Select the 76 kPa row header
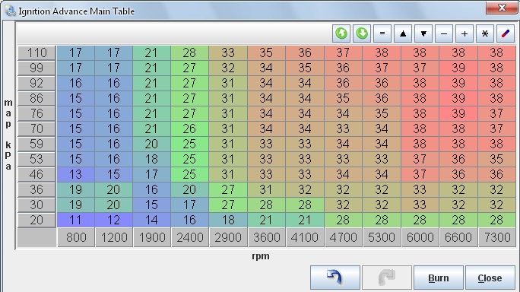The image size is (520, 292). coord(36,114)
